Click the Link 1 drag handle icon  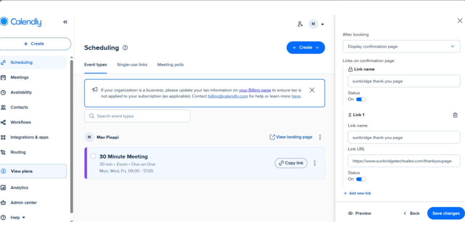coord(350,115)
